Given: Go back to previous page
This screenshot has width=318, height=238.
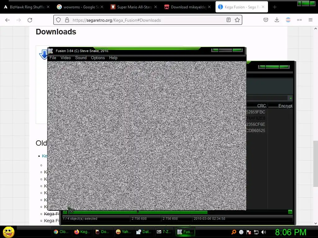Looking at the screenshot, I should click(x=7, y=20).
